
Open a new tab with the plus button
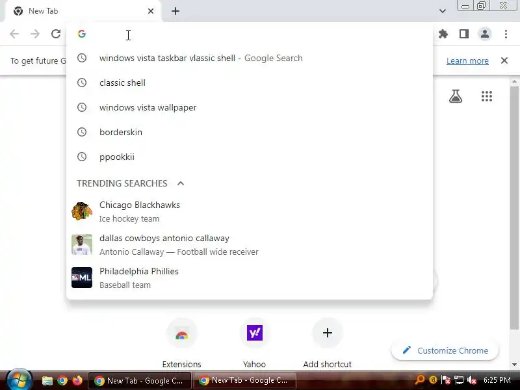point(175,11)
